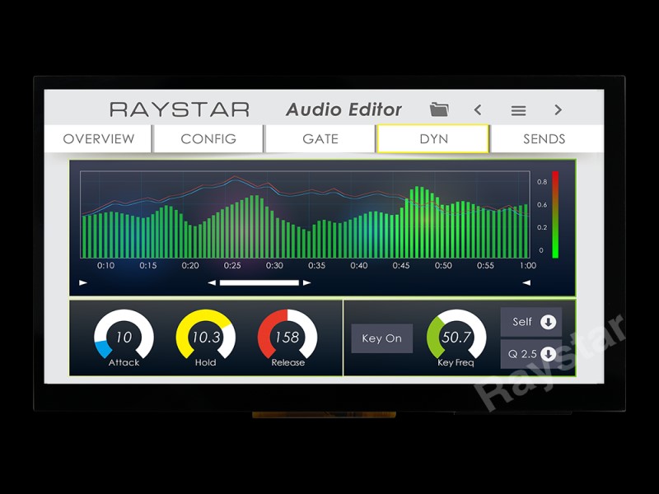Click left arrow beside the white scrollbar
Screen dimensions: 659x494
coord(212,282)
